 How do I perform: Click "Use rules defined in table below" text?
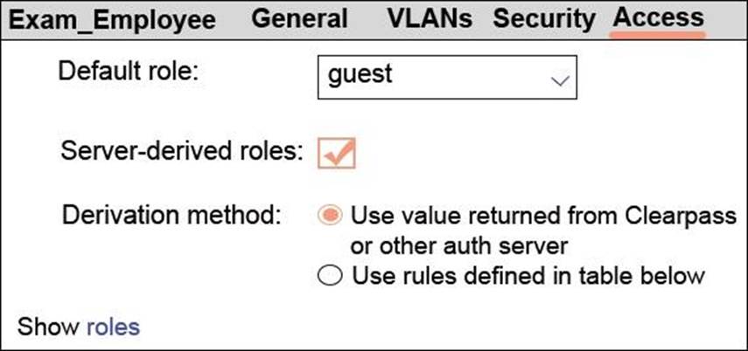[x=528, y=277]
